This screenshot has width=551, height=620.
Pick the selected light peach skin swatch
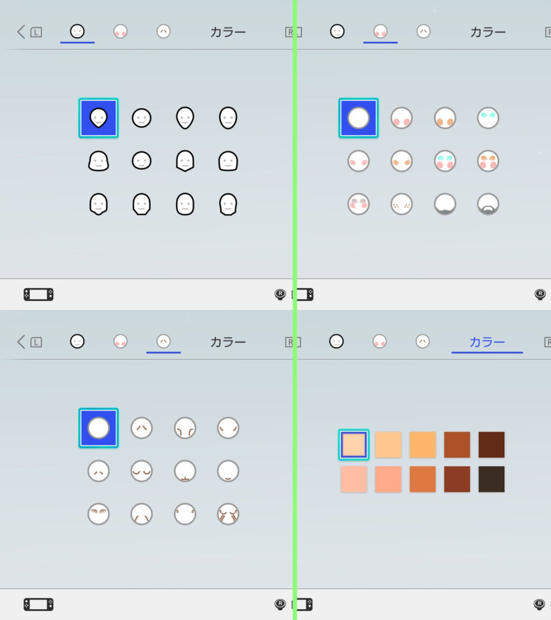pos(354,445)
